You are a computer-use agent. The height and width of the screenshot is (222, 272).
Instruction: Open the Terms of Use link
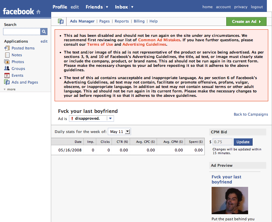100,44
